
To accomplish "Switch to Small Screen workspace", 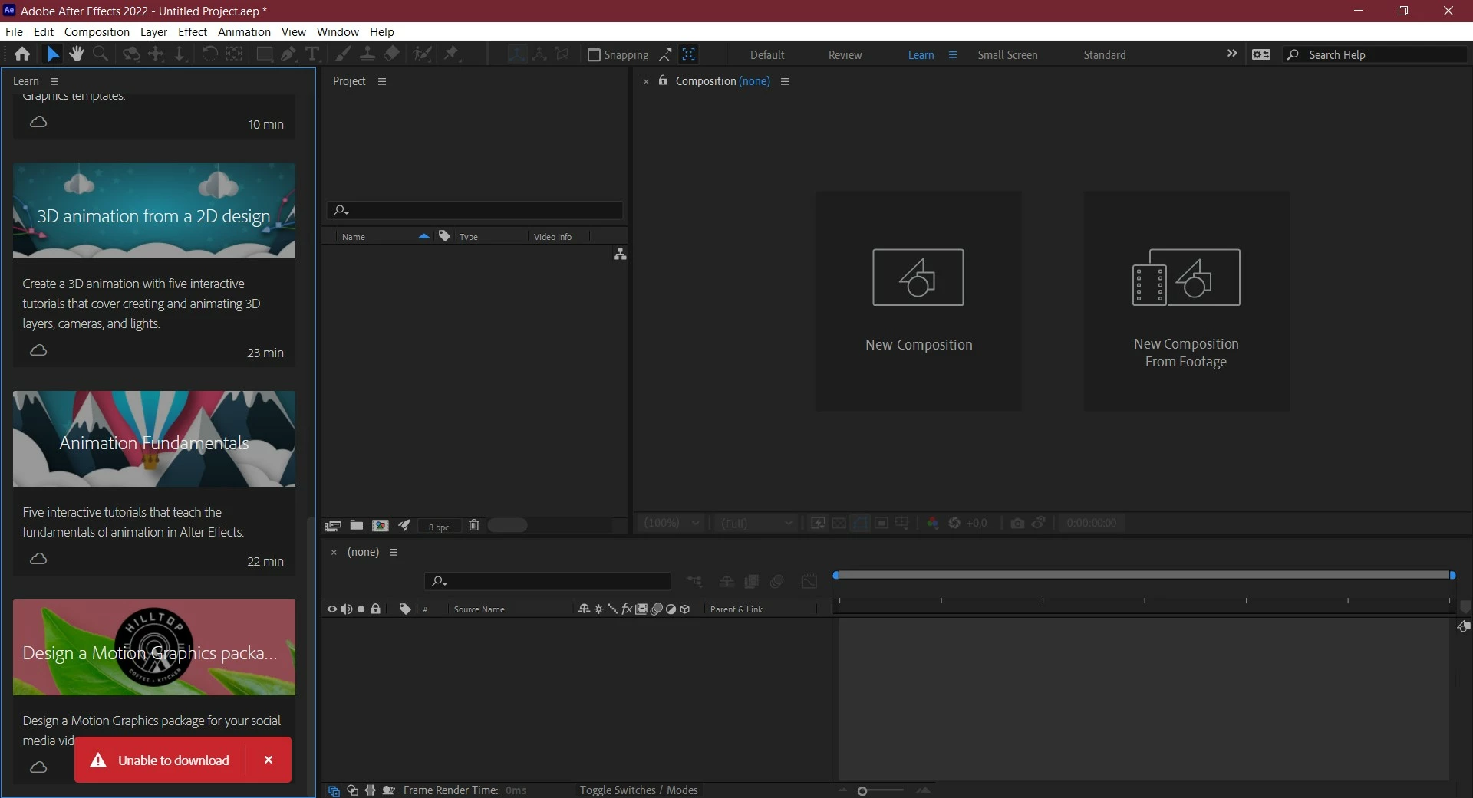I will 1007,55.
